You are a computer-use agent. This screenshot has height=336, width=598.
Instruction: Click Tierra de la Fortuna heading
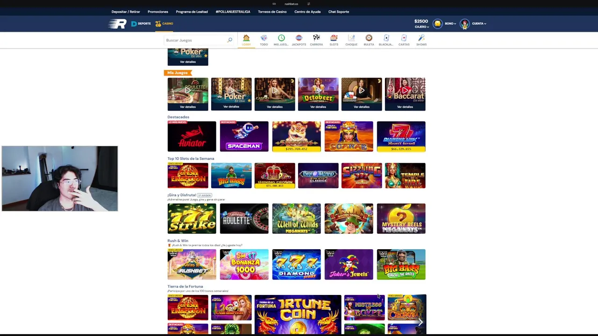tap(185, 287)
